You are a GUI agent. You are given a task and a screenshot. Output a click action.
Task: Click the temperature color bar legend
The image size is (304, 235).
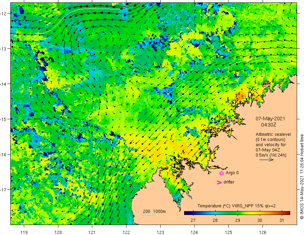point(237,213)
